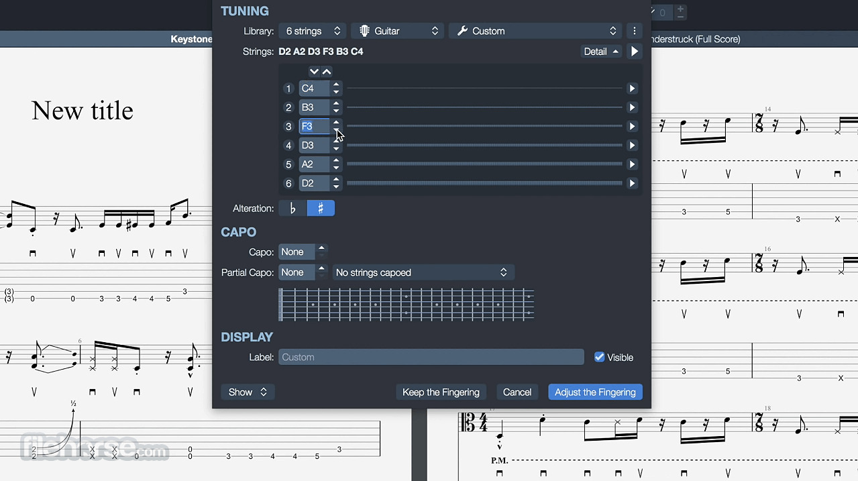Screen dimensions: 858x481
Task: Select the sharp alteration
Action: (x=321, y=209)
